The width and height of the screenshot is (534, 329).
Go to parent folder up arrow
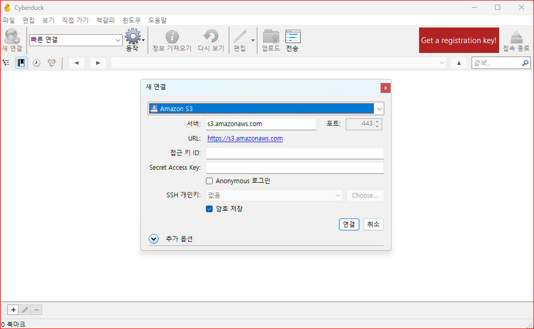point(459,63)
